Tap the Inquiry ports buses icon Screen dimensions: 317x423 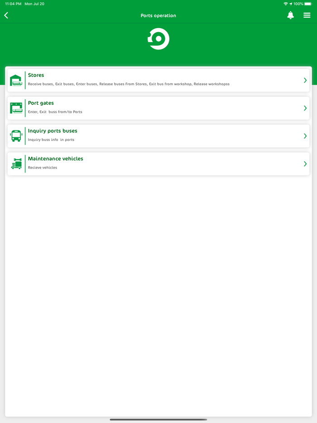pyautogui.click(x=16, y=136)
